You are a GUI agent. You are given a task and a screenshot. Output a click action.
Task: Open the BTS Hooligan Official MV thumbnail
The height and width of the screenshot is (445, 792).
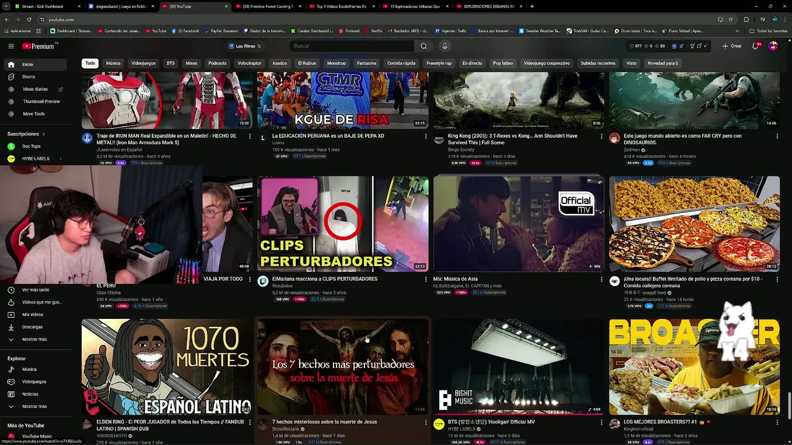tap(519, 367)
